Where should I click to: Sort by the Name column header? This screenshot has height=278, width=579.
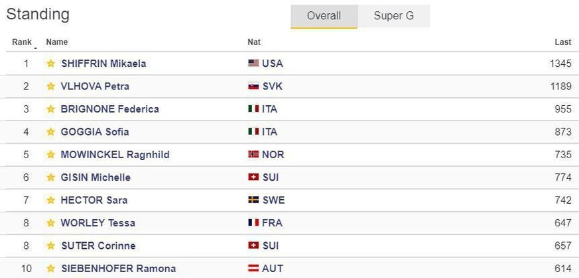pyautogui.click(x=57, y=42)
